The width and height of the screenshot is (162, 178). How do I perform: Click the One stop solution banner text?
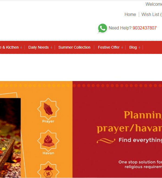(140, 164)
